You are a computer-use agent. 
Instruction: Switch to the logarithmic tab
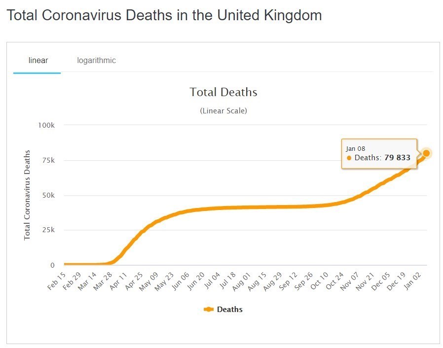click(x=96, y=61)
